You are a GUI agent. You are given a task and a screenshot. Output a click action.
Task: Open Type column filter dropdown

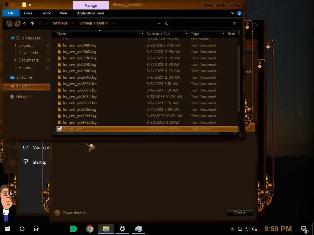coord(223,34)
